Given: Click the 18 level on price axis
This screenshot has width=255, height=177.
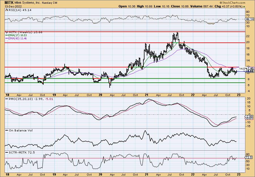Looking at the screenshot, I should (248, 48).
